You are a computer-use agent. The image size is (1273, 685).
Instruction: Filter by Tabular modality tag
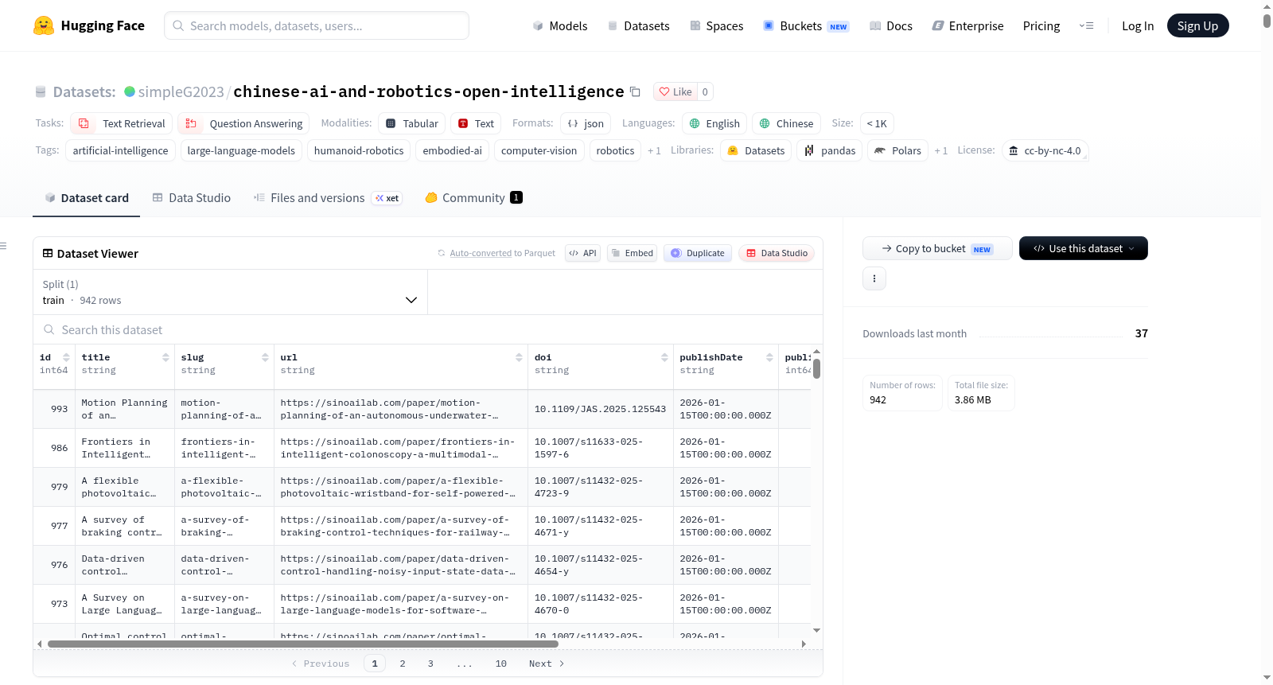(x=412, y=123)
